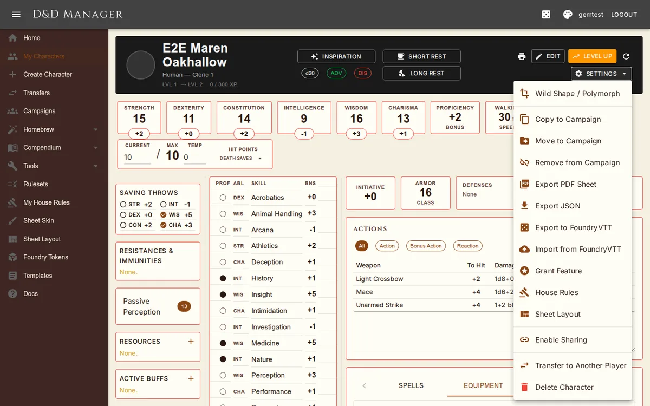650x406 pixels.
Task: Click the Export JSON download icon
Action: click(x=524, y=206)
